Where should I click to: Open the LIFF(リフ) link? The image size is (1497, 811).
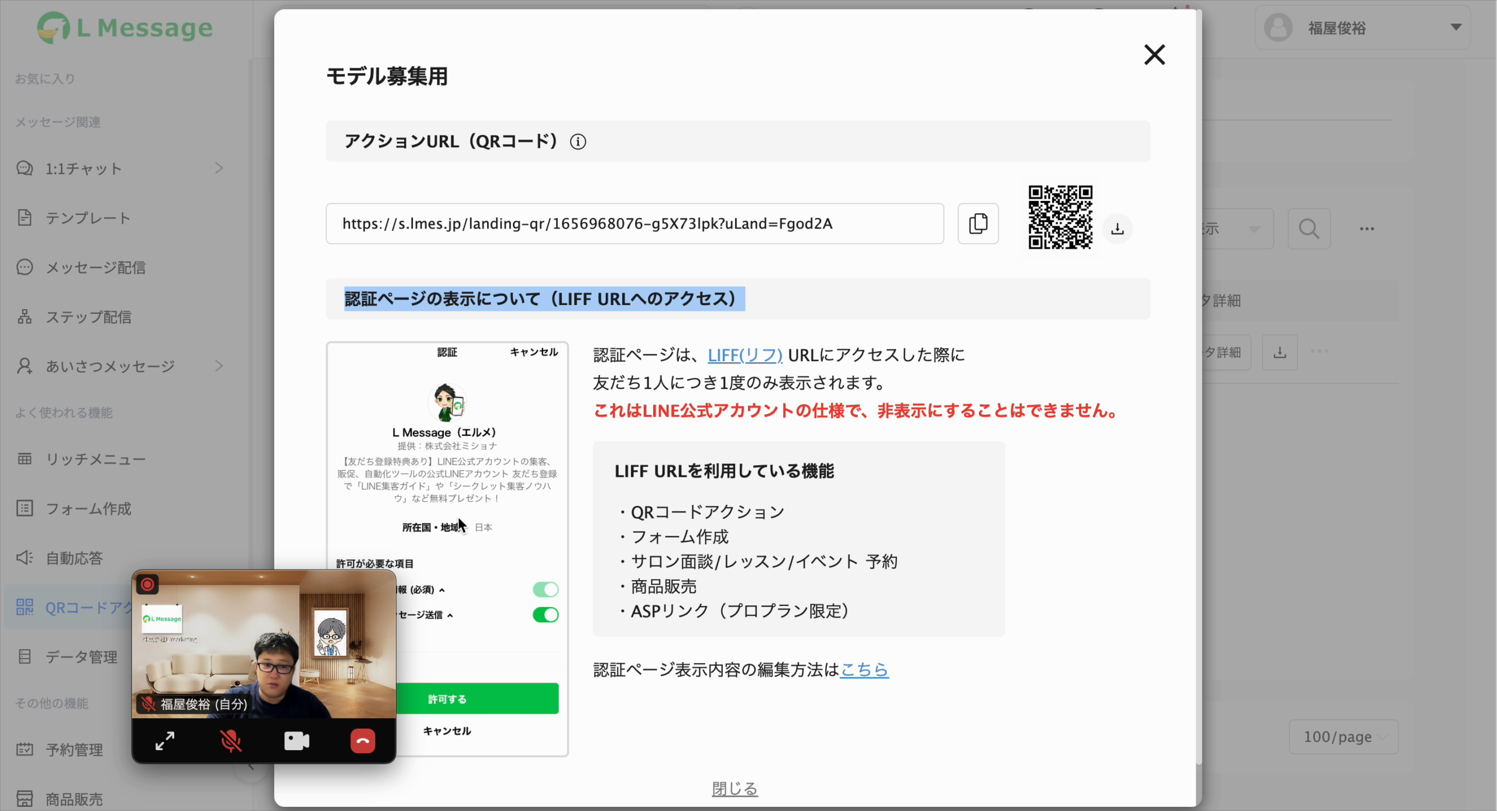pyautogui.click(x=745, y=355)
